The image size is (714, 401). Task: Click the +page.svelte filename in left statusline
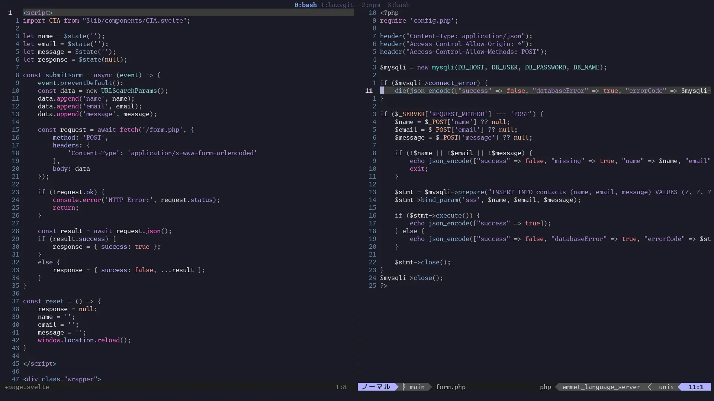[27, 387]
